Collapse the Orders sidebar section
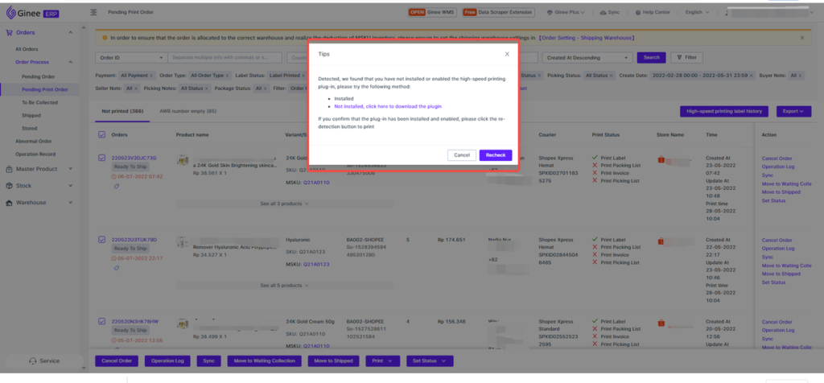824x383 pixels. coord(71,32)
